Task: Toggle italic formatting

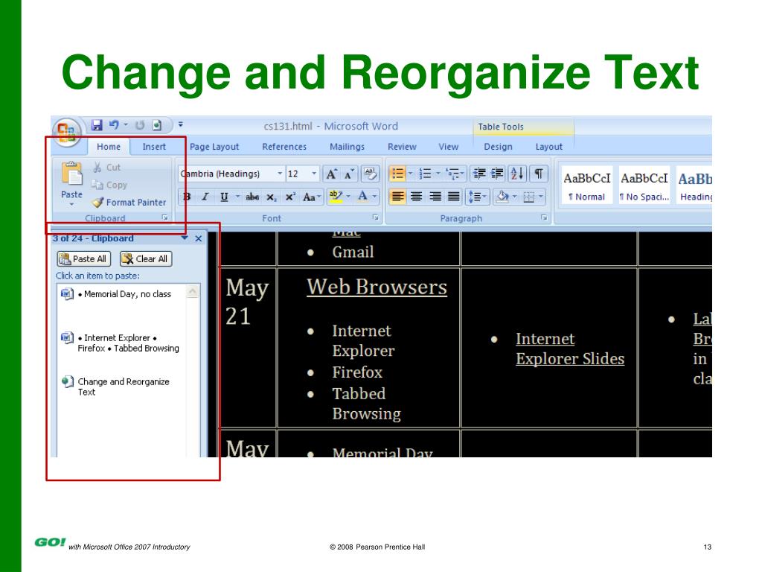Action: 205,197
